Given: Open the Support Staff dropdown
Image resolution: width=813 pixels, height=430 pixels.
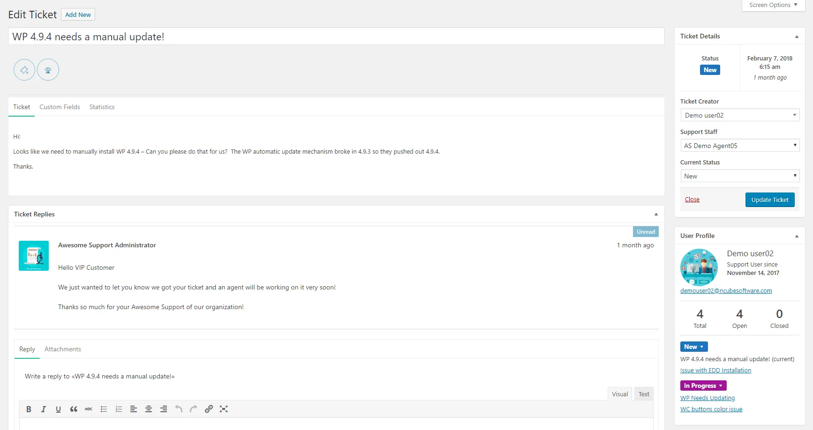Looking at the screenshot, I should tap(740, 146).
